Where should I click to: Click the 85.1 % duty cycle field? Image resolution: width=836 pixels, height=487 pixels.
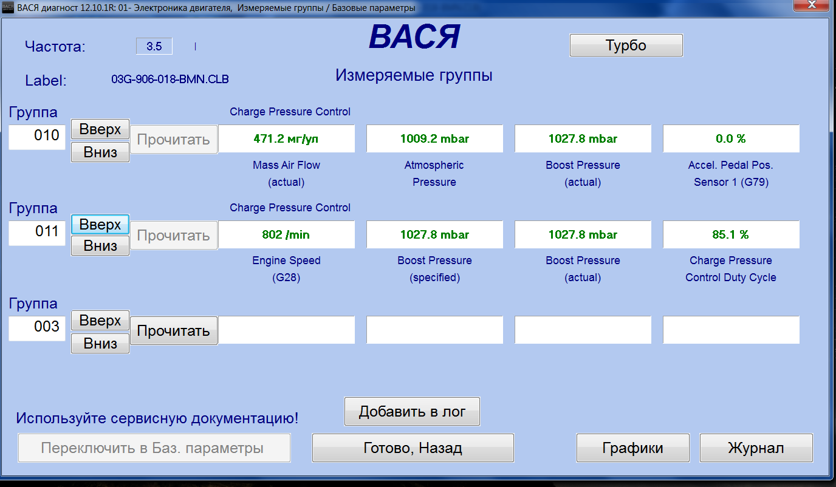tap(731, 234)
